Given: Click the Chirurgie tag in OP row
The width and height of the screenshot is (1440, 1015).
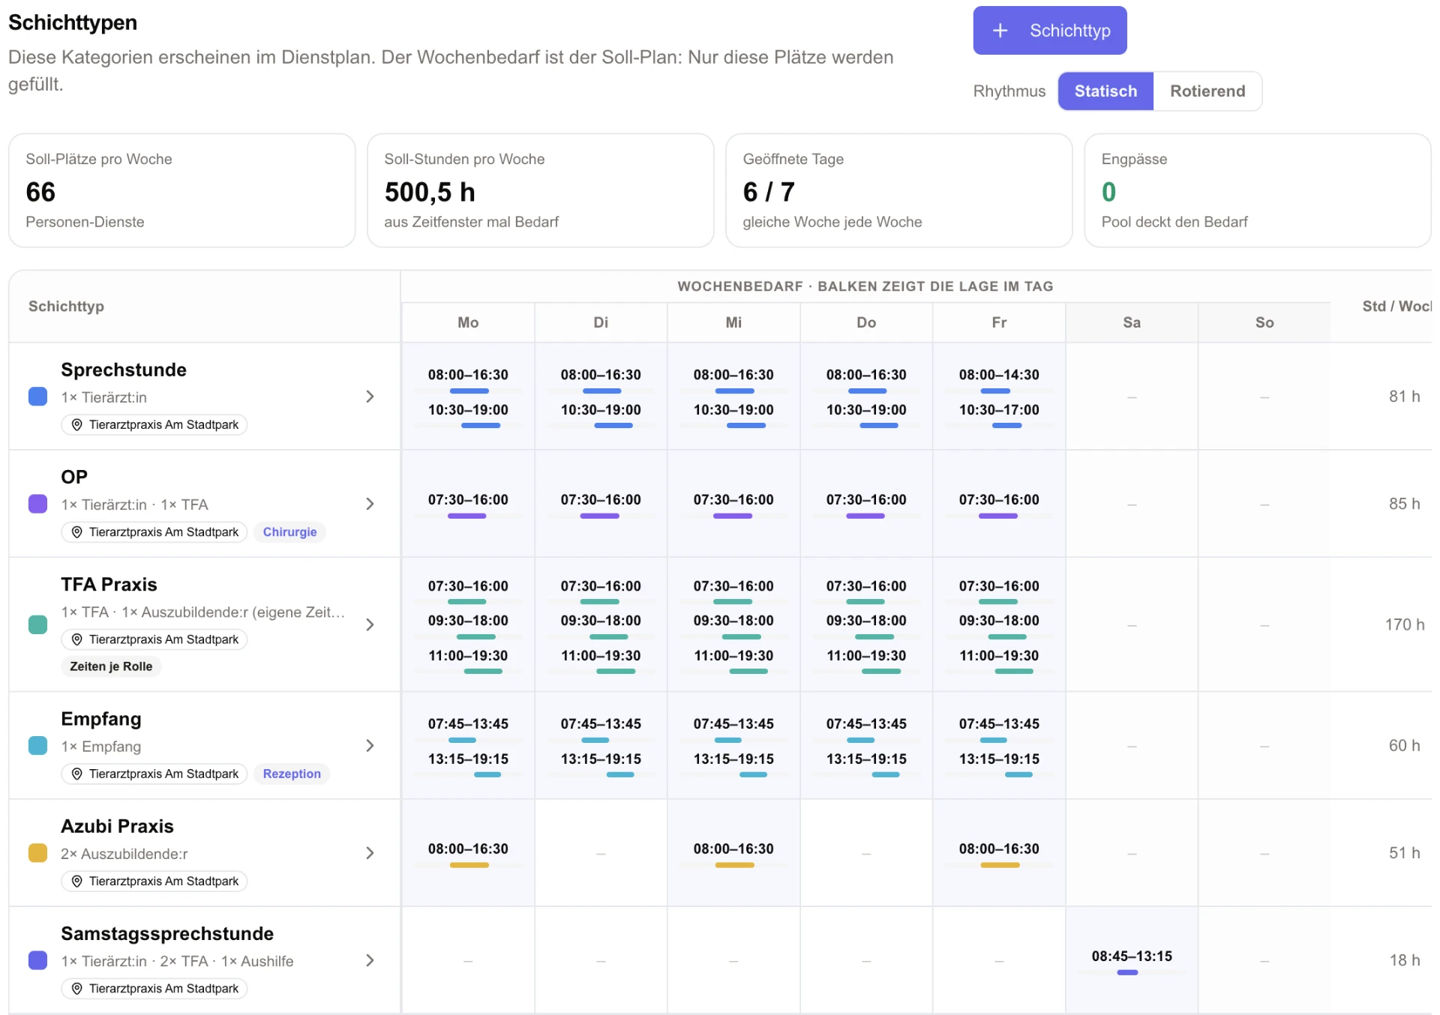Looking at the screenshot, I should (x=289, y=532).
